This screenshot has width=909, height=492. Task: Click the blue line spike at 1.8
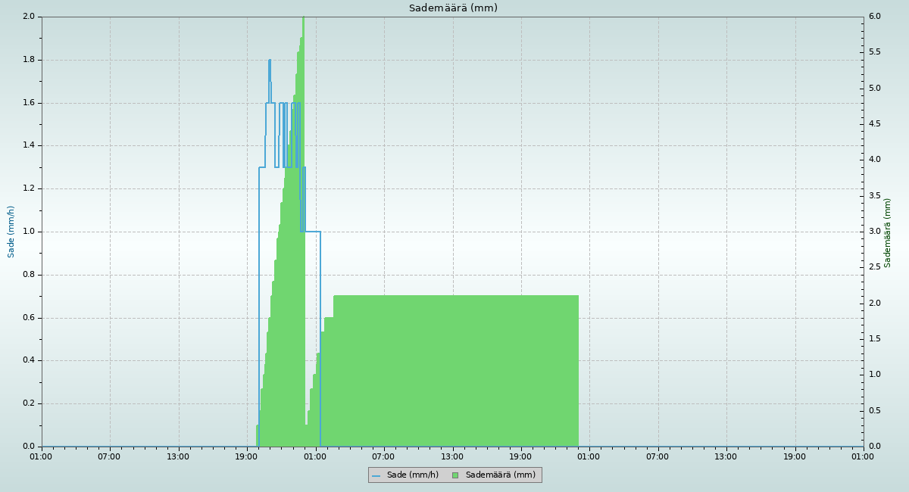point(269,61)
